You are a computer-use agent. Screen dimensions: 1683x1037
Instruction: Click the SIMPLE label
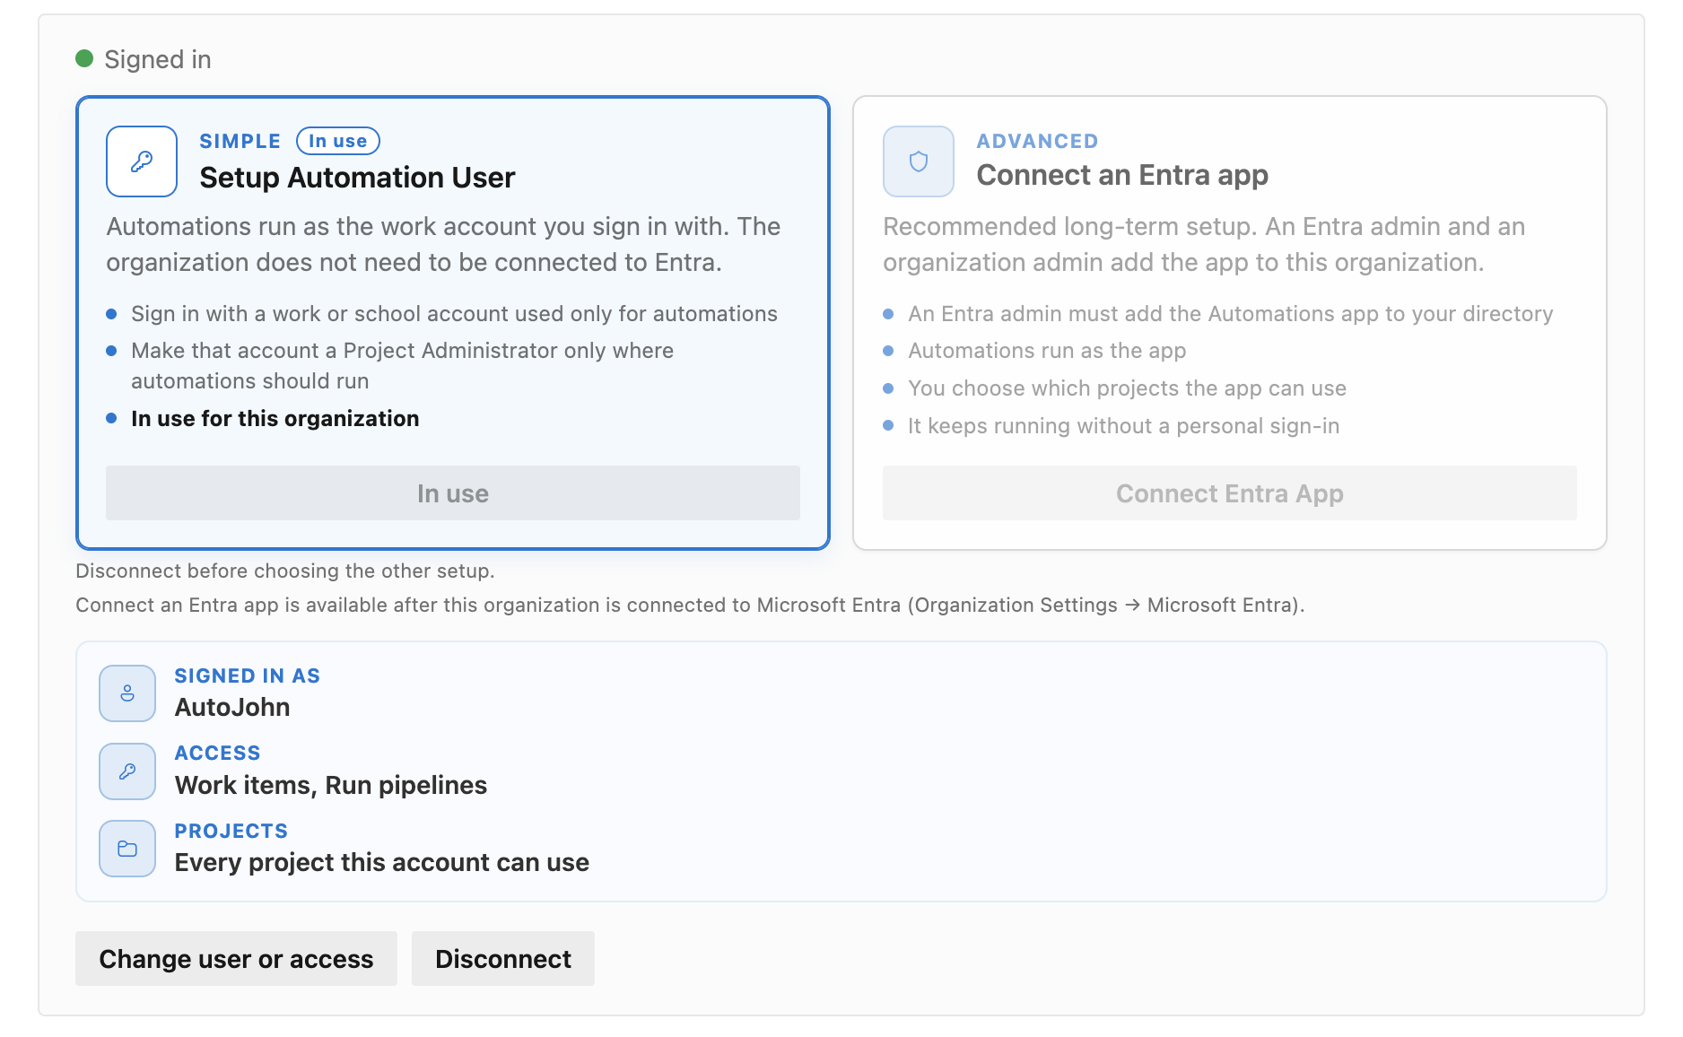click(x=240, y=141)
